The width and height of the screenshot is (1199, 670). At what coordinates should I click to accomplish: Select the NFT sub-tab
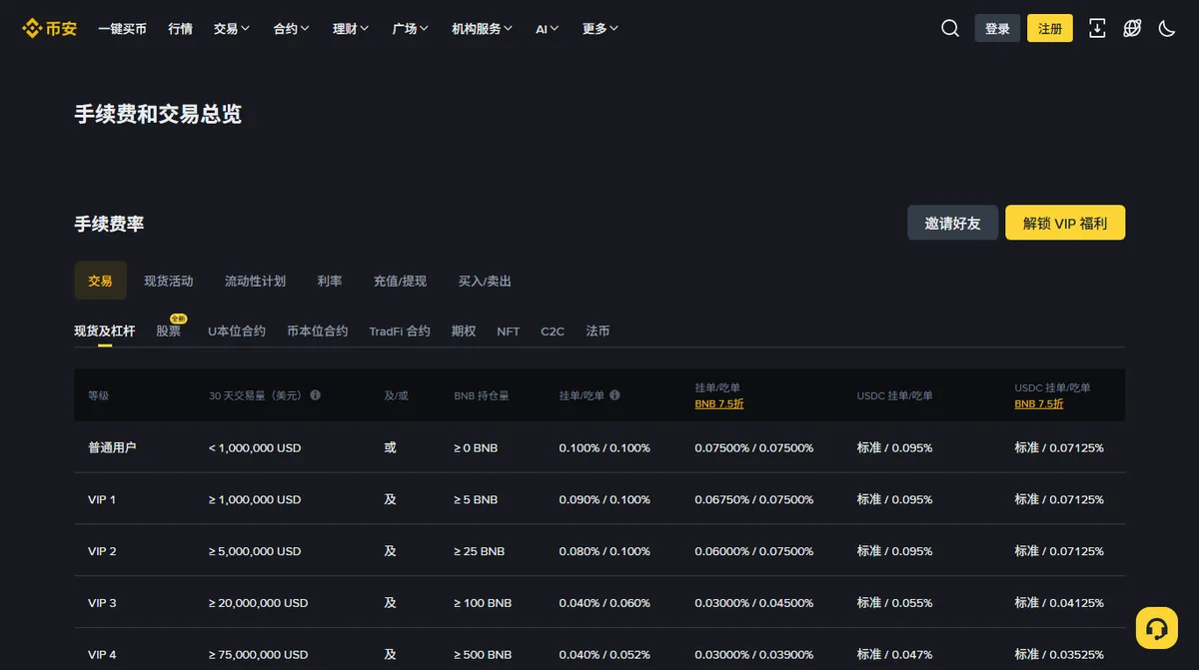(509, 331)
